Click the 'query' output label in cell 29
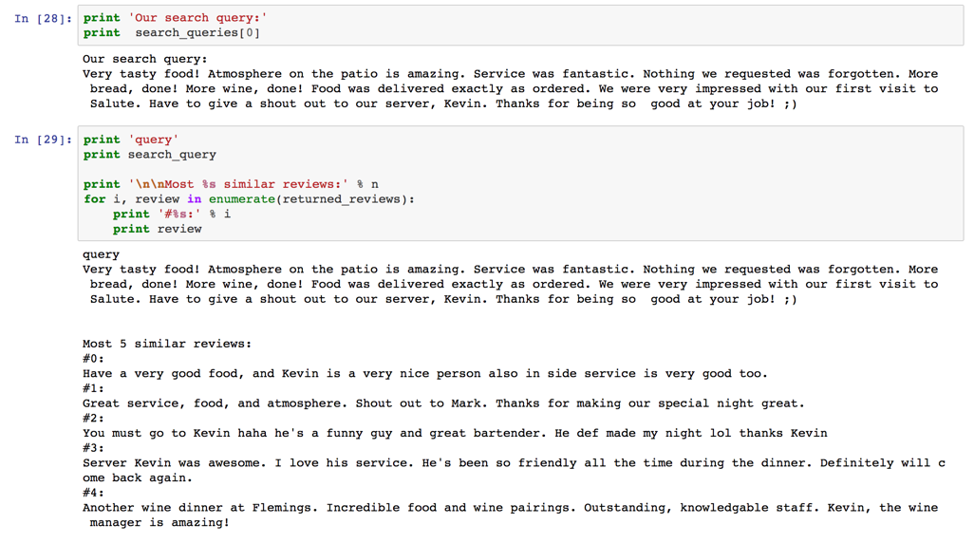 (x=101, y=254)
